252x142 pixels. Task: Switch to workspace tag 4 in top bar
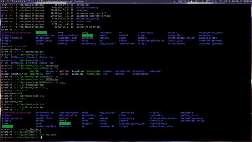pyautogui.click(x=16, y=1)
